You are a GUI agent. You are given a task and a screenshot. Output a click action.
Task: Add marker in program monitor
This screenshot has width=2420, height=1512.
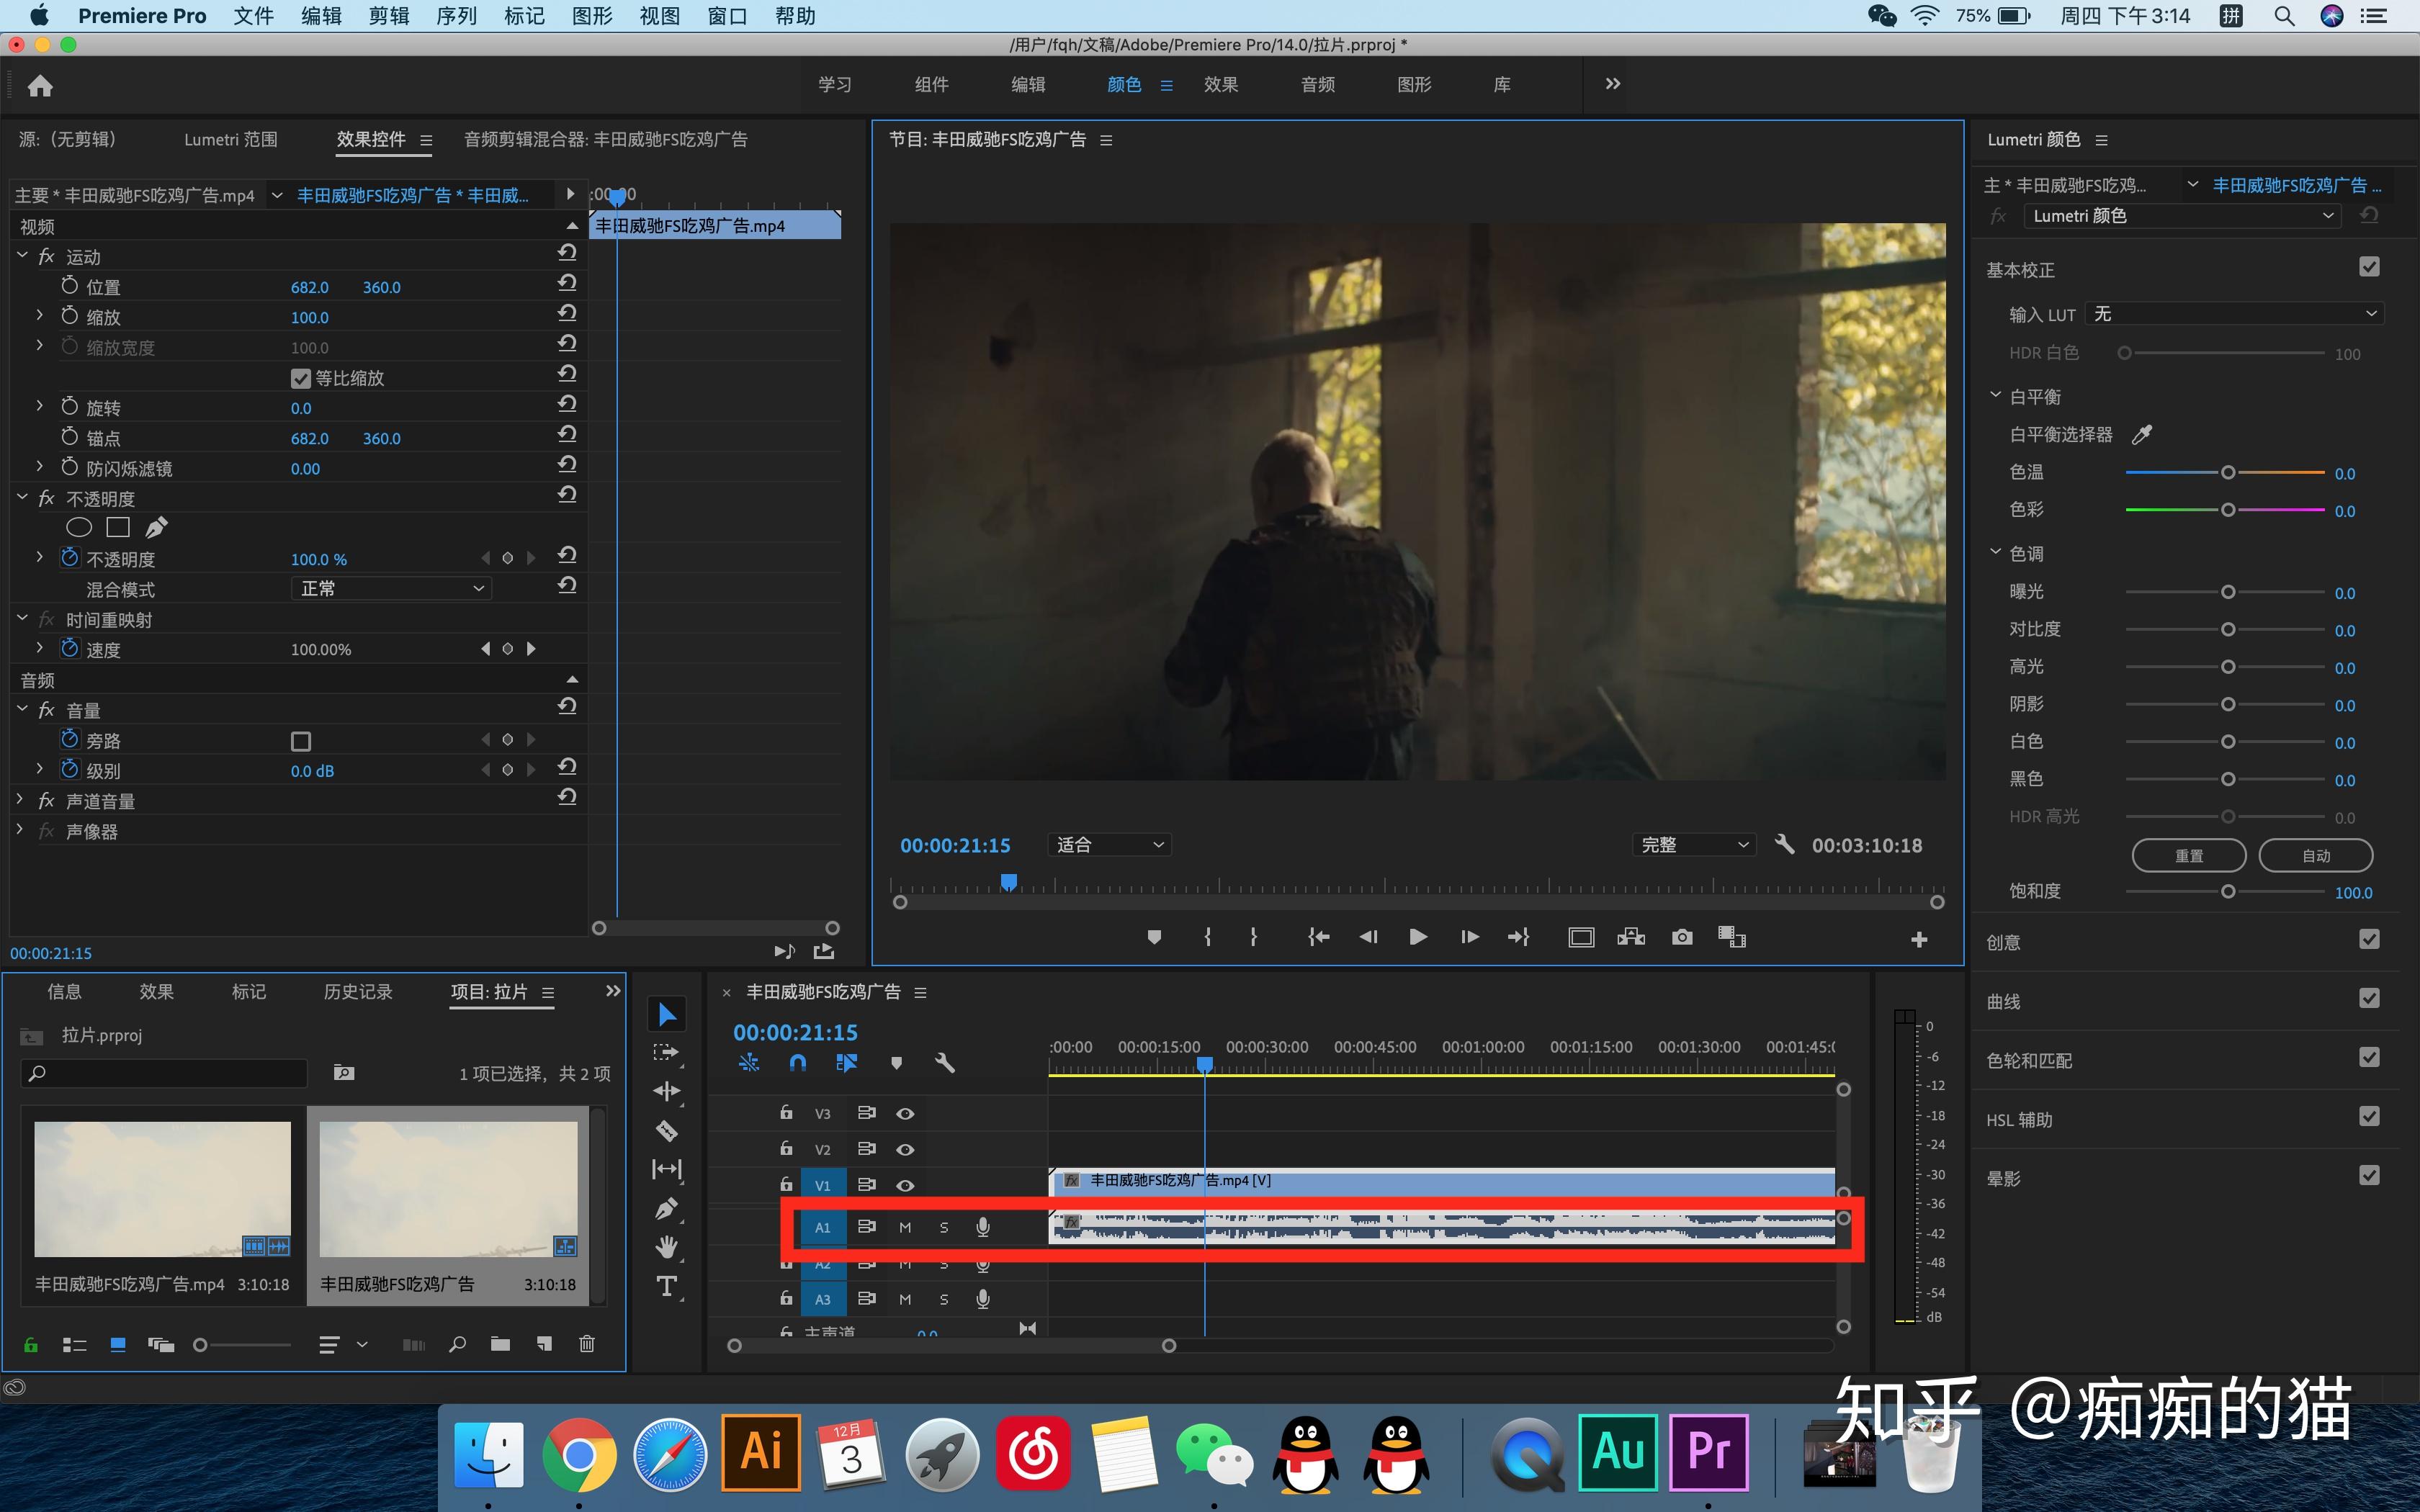click(x=1154, y=937)
